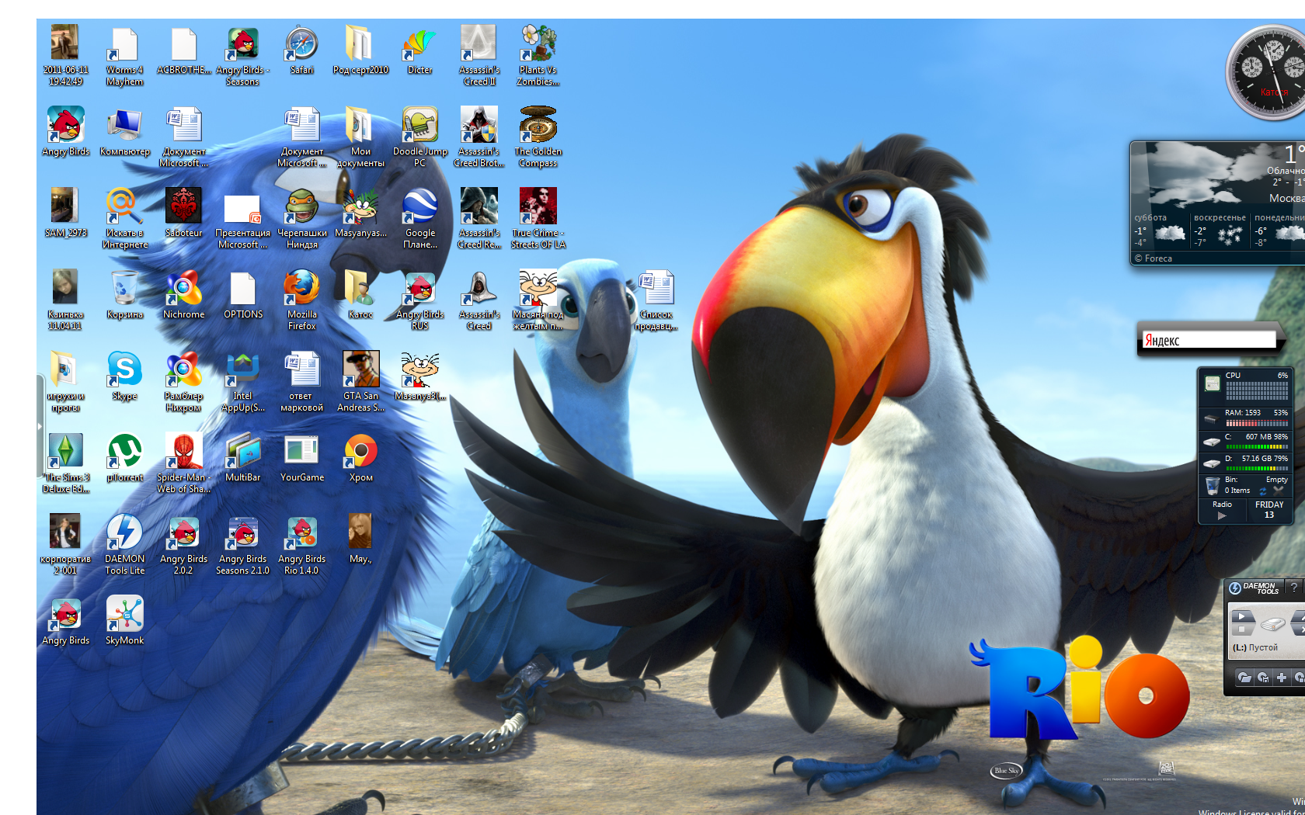Select the YourGame desktop icon
The image size is (1305, 815).
click(x=302, y=457)
